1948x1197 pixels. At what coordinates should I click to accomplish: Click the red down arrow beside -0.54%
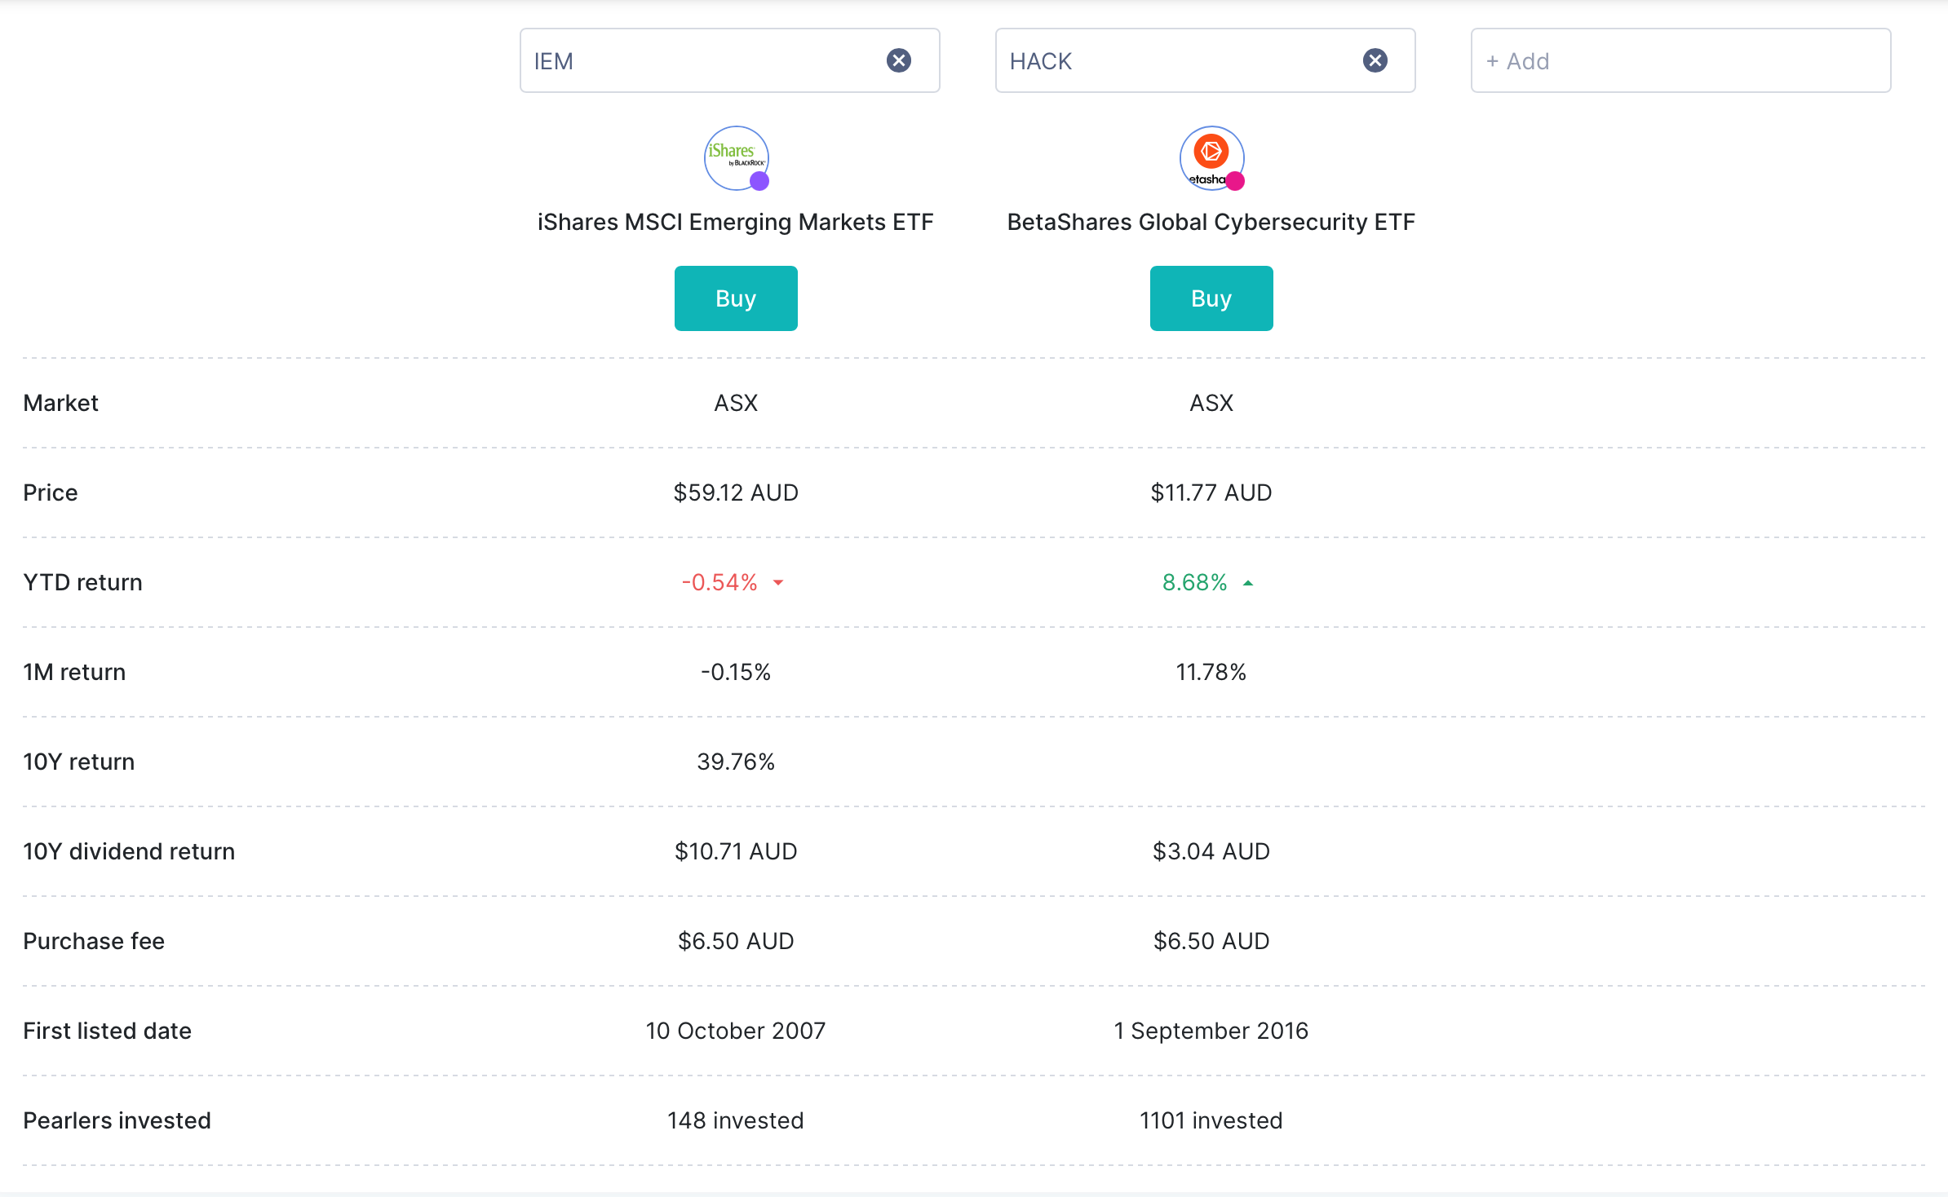(x=778, y=582)
